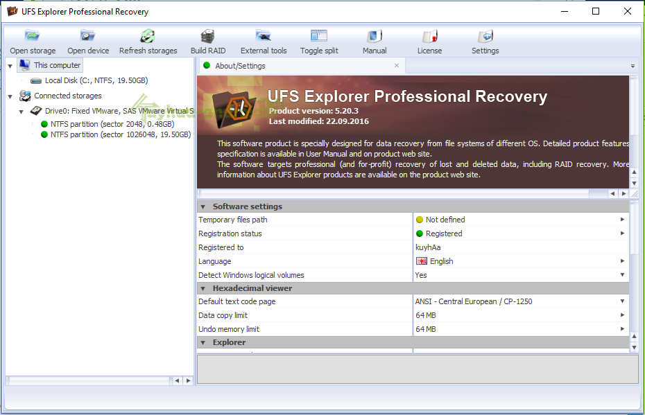The image size is (645, 415).
Task: Click the storage tree scroll left arrow
Action: coord(177,380)
